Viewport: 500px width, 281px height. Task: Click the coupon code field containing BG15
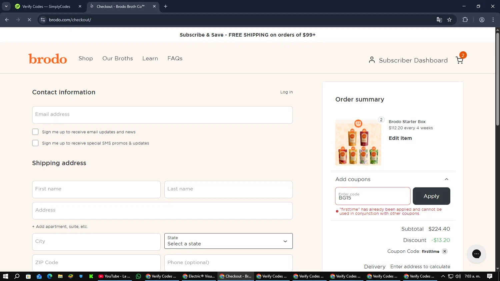[373, 196]
